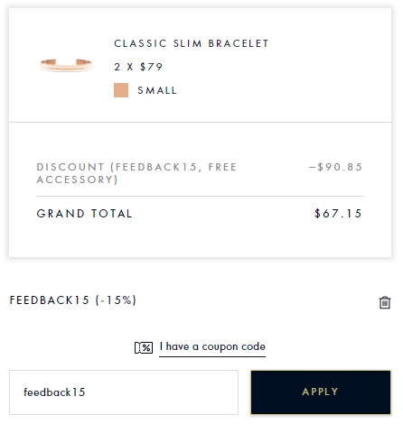Click the (-15%) percentage of applied coupon

[116, 300]
